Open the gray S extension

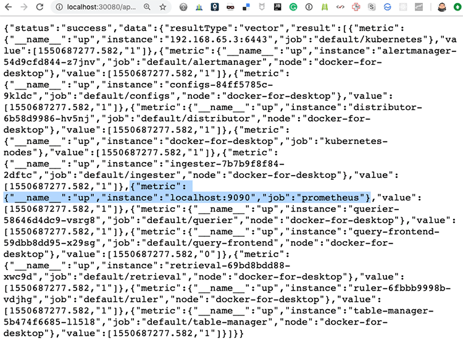372,7
